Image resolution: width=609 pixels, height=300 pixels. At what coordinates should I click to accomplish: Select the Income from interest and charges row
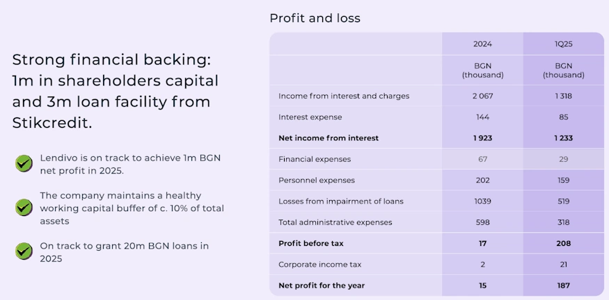pos(436,96)
